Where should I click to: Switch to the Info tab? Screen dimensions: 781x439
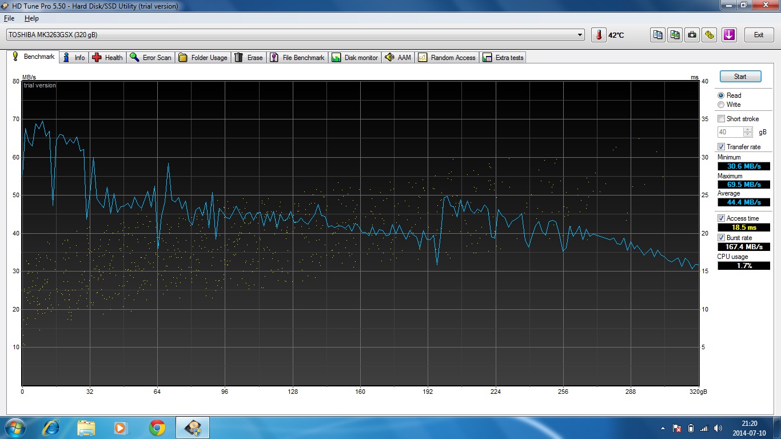pyautogui.click(x=74, y=58)
